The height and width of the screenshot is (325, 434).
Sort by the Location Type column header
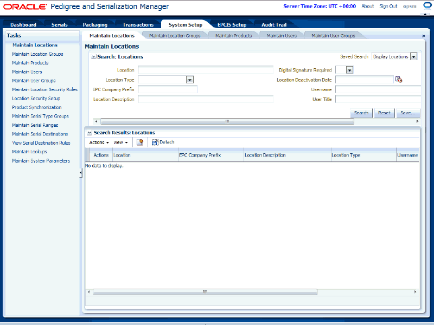(x=364, y=155)
